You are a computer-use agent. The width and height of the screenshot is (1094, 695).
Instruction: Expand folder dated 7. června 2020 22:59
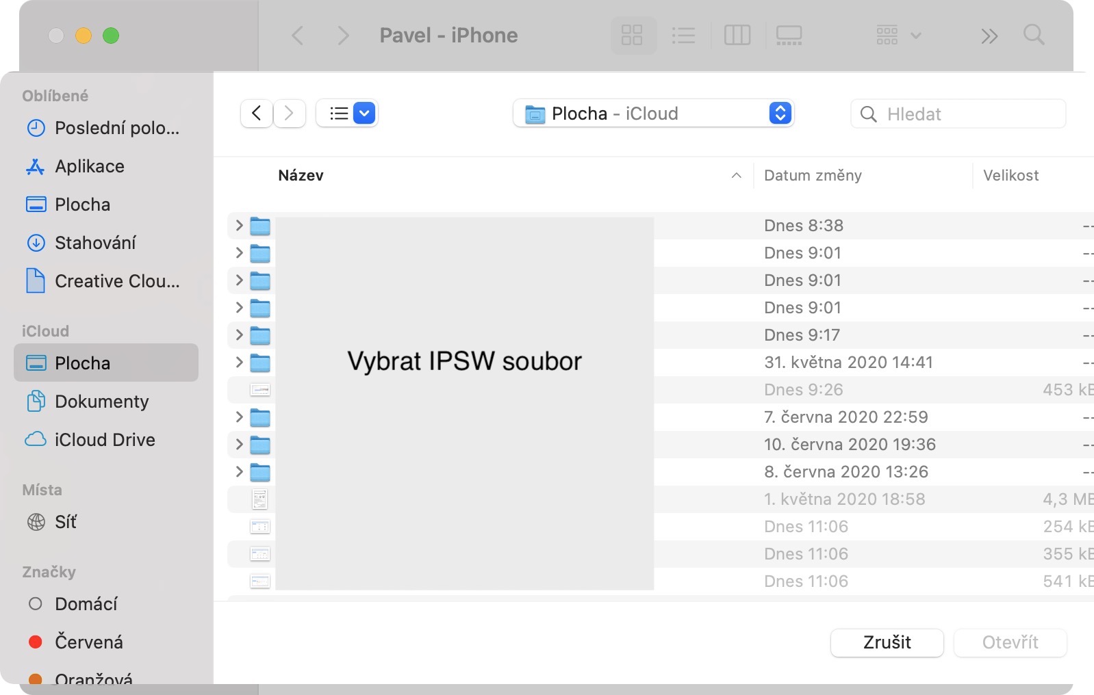239,417
